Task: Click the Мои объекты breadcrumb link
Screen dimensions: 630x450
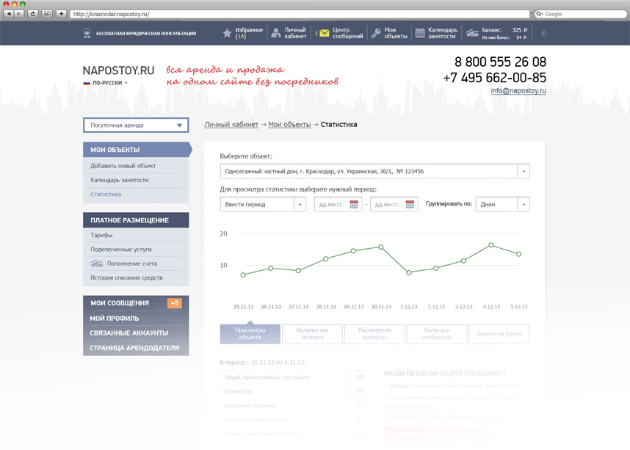Action: pos(290,125)
